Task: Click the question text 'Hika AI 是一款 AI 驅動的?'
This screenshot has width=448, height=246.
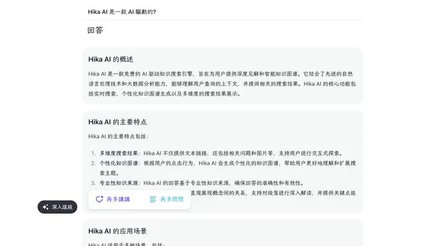Action: (122, 12)
